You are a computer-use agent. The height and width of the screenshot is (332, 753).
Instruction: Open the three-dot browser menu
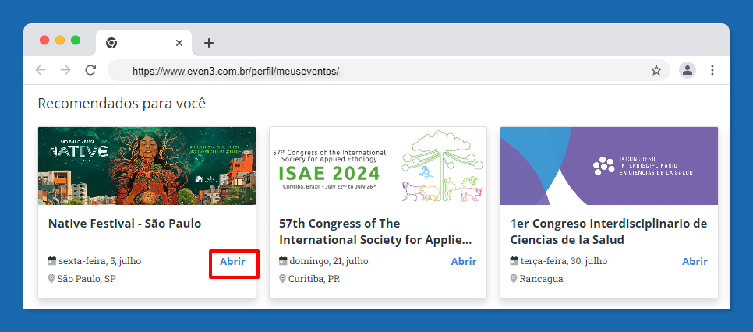pyautogui.click(x=712, y=71)
